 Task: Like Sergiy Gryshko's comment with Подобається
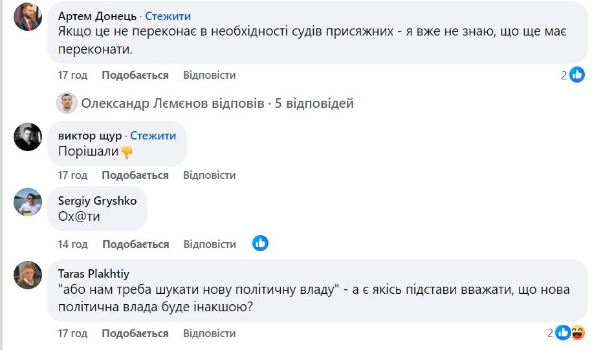click(x=135, y=244)
